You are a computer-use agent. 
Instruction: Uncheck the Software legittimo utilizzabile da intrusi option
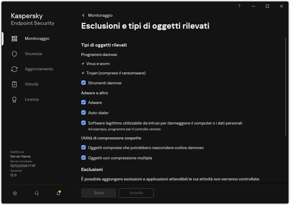[x=83, y=123]
